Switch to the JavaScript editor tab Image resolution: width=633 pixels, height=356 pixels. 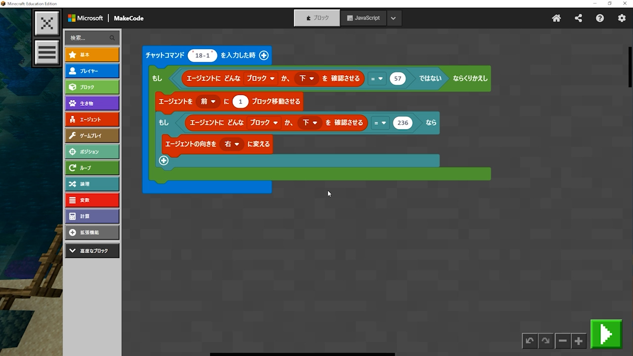[363, 18]
